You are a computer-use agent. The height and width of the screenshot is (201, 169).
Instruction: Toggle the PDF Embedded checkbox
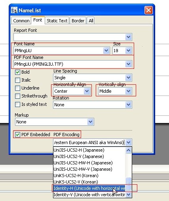[x=17, y=135]
